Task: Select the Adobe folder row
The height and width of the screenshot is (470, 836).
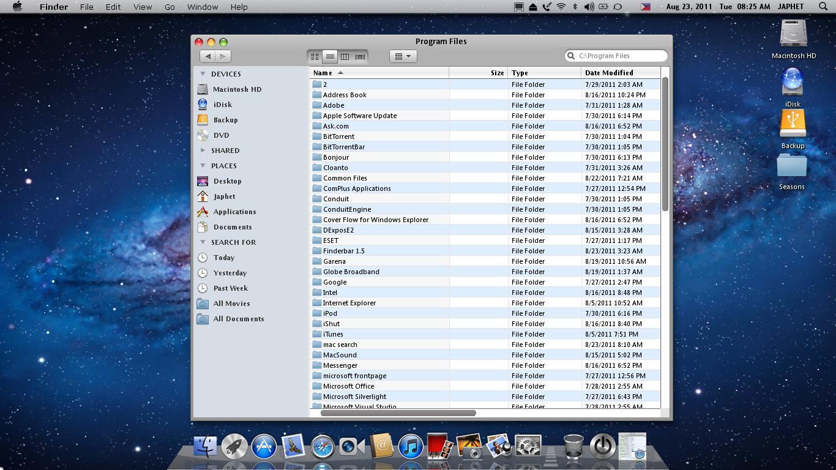Action: coord(485,105)
